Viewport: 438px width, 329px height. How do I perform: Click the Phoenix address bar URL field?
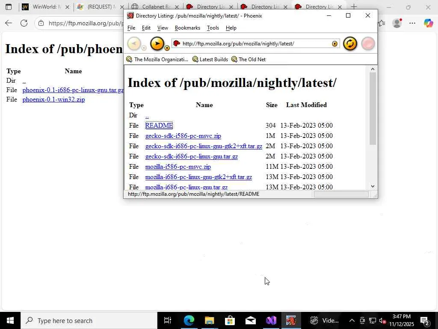tap(255, 44)
